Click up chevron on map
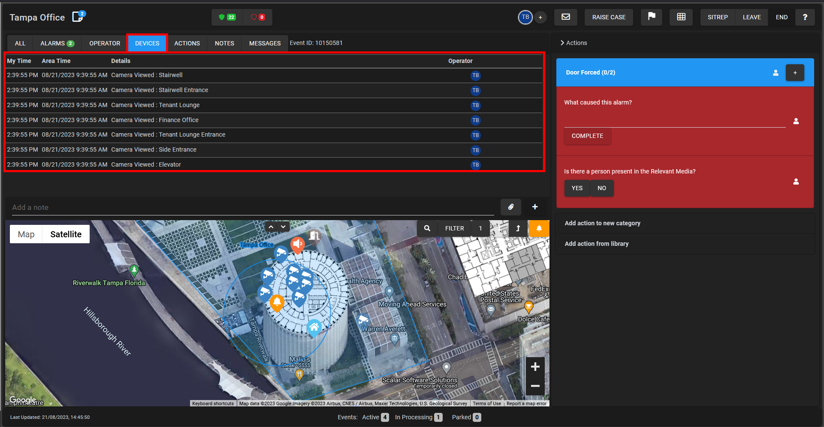This screenshot has width=824, height=427. pyautogui.click(x=271, y=227)
